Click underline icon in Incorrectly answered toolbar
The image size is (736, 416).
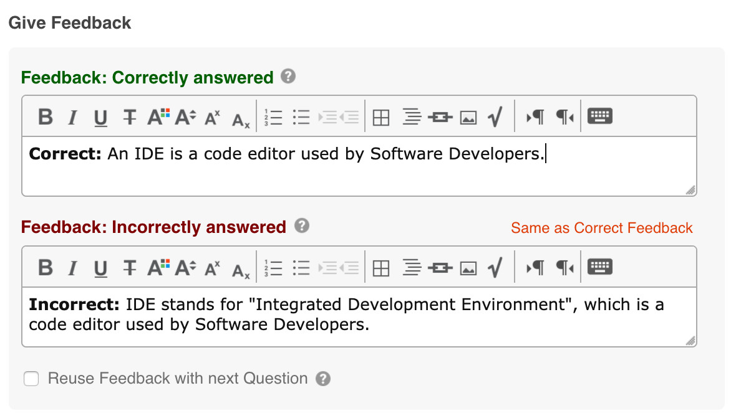[x=100, y=268]
